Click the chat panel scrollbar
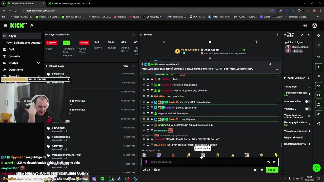The width and height of the screenshot is (324, 182). (281, 145)
